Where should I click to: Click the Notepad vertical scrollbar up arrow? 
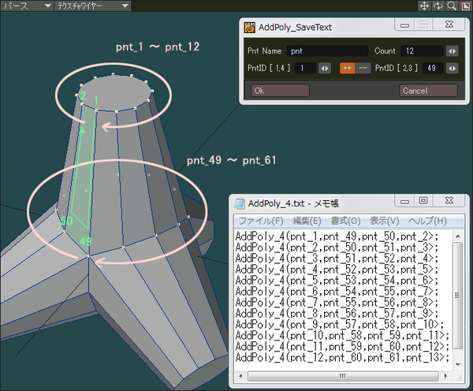pyautogui.click(x=457, y=236)
